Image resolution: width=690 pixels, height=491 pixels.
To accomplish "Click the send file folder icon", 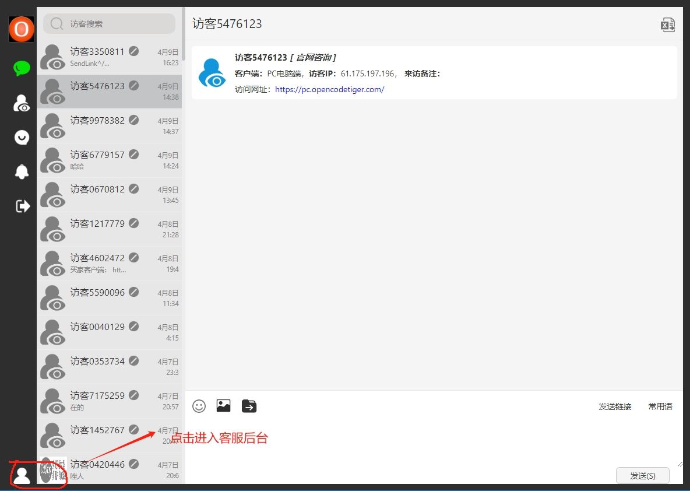I will click(249, 406).
